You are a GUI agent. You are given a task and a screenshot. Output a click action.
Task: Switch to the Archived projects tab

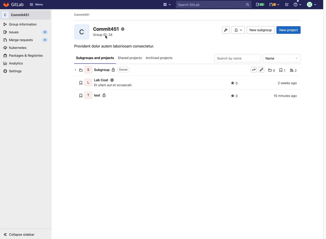point(159,58)
